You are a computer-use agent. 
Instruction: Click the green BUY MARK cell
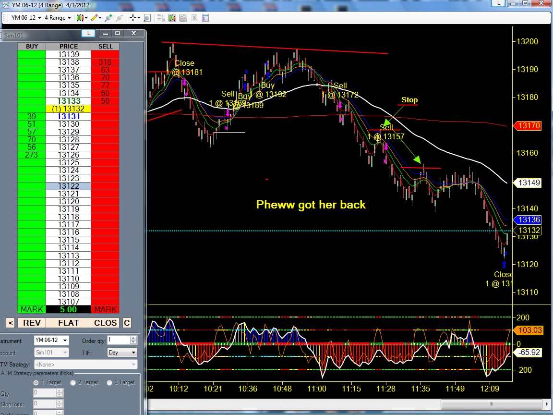point(32,309)
